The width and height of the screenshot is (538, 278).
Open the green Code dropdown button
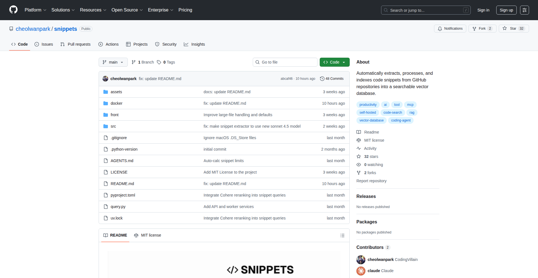click(335, 62)
